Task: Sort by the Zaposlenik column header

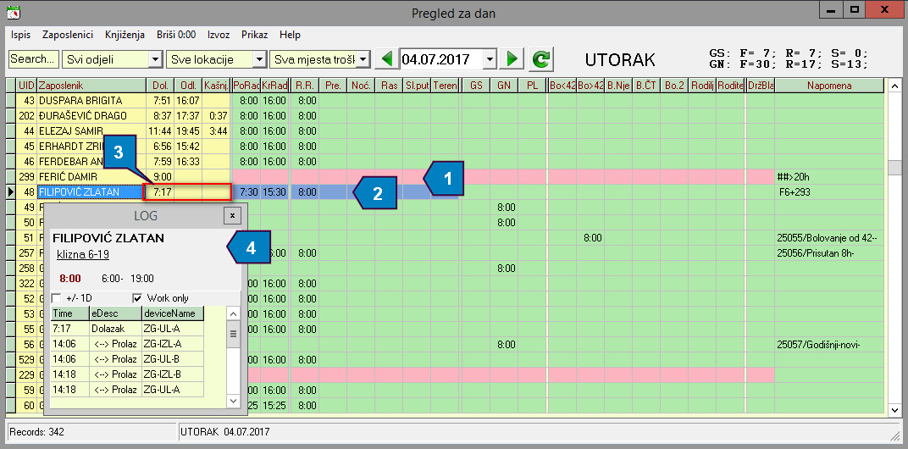Action: coord(91,86)
